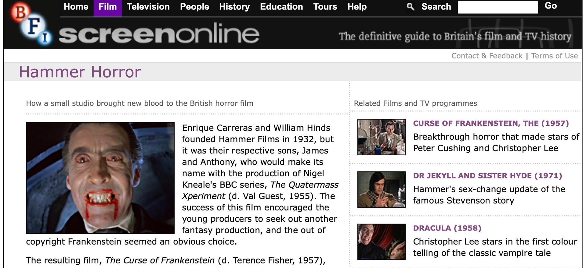Open the Curse of Frankenstein (1957) link
The width and height of the screenshot is (586, 268).
[491, 123]
